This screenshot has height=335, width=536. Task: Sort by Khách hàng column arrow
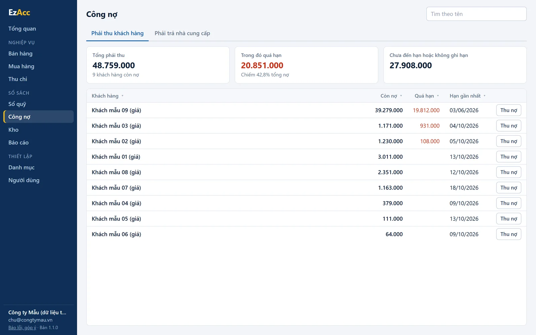tap(123, 96)
